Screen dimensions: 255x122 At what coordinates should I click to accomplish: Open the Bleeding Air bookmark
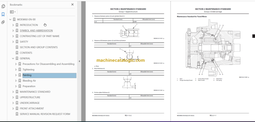pos(29,81)
